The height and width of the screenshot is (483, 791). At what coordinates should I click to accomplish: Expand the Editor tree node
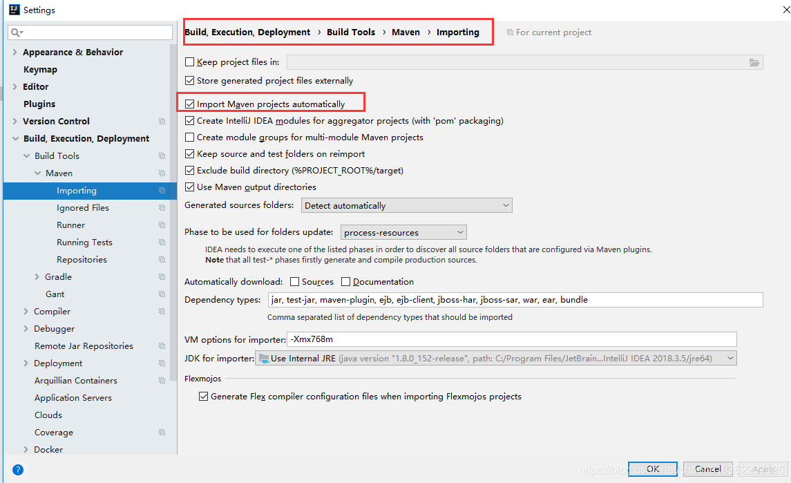15,87
